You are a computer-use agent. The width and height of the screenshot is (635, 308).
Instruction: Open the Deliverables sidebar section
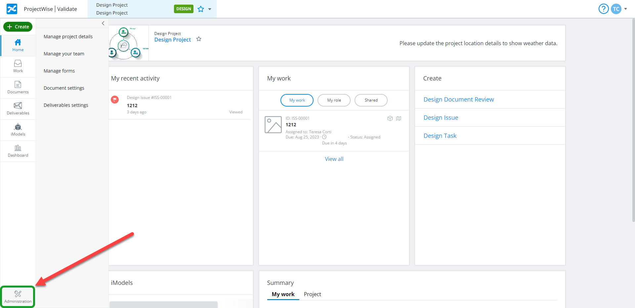point(18,109)
